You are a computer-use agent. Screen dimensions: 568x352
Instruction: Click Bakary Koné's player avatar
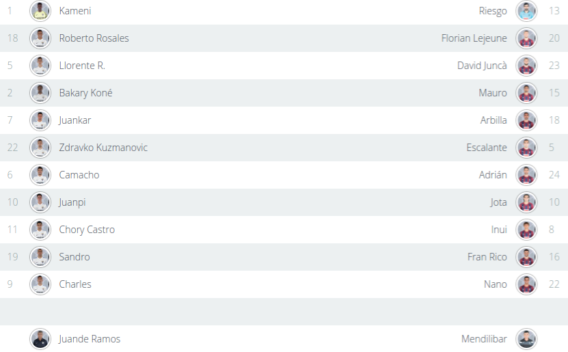(40, 93)
